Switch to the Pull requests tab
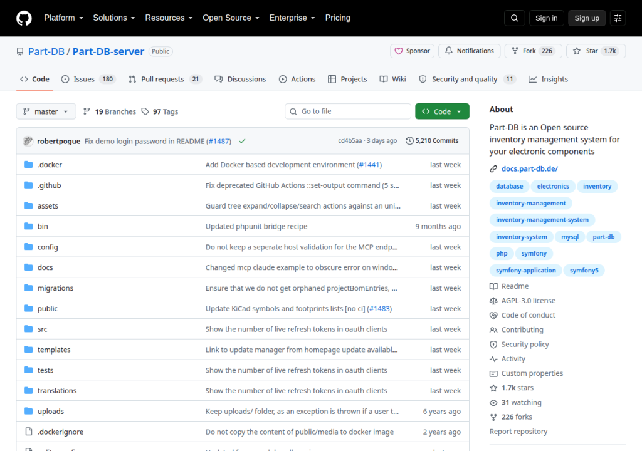Screen dimensions: 642x451 click(x=166, y=80)
